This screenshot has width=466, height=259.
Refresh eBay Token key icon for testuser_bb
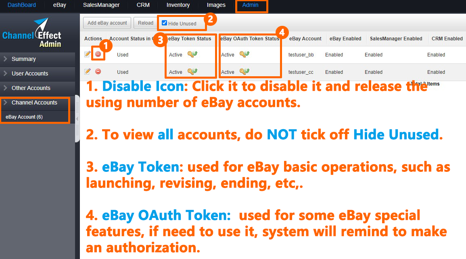(192, 54)
